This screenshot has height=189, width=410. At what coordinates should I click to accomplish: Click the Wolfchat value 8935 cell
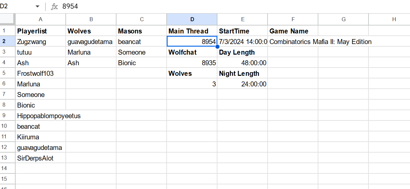[x=192, y=63]
